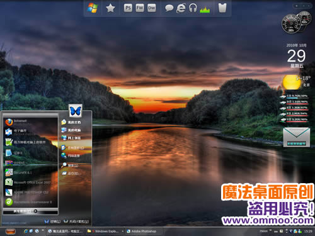This screenshot has width=315, height=236.
Task: Expand the quick launch overflow chevron
Action: [x=43, y=230]
